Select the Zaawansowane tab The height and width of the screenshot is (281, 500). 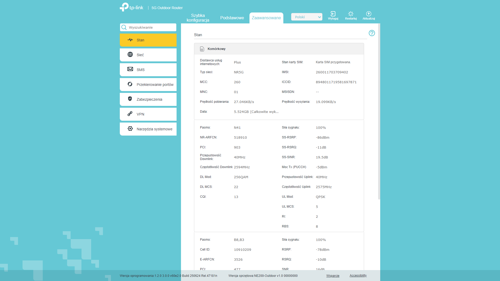[266, 18]
